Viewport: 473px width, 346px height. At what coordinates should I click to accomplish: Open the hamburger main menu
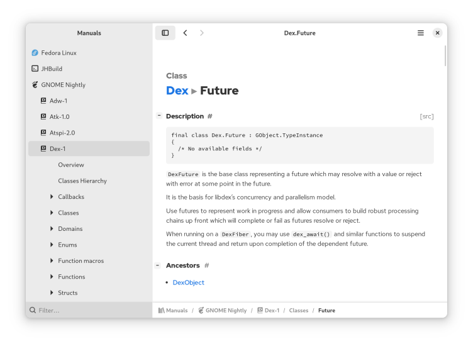click(x=421, y=33)
